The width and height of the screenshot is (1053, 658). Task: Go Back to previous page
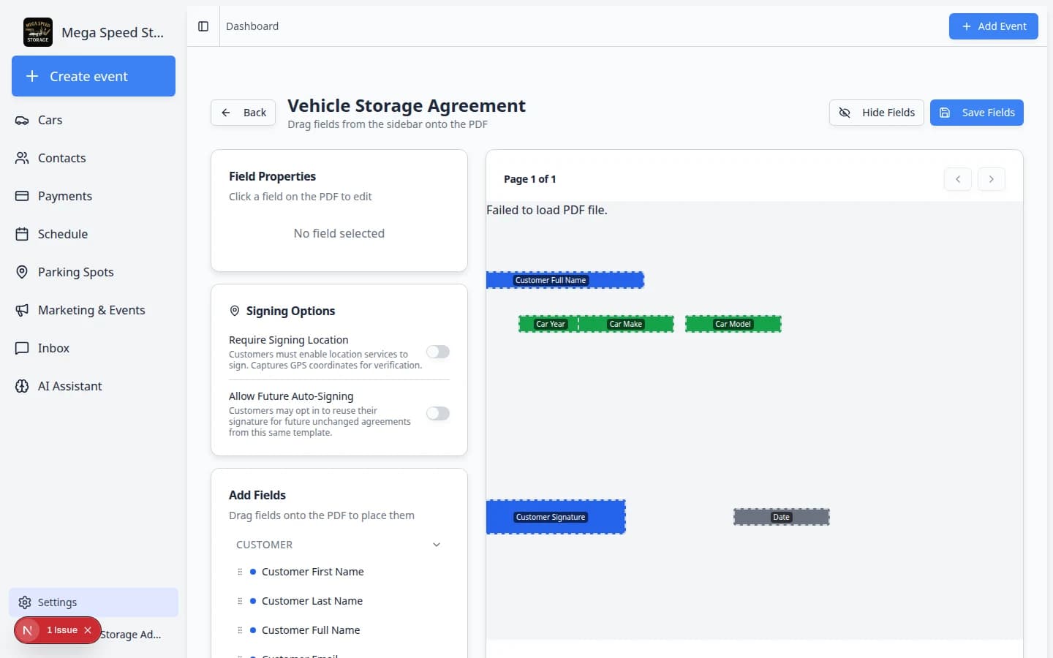pos(244,113)
